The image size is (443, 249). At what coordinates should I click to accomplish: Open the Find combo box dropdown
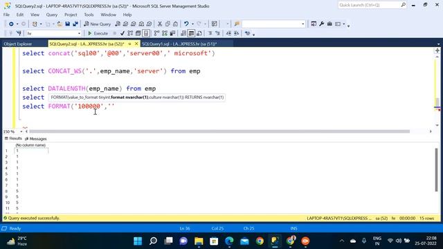(x=303, y=24)
